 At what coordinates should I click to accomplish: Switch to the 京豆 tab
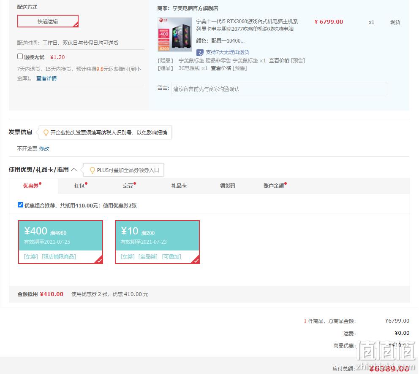pos(128,186)
